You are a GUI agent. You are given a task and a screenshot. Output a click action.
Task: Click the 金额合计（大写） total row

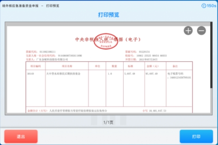point(109,111)
